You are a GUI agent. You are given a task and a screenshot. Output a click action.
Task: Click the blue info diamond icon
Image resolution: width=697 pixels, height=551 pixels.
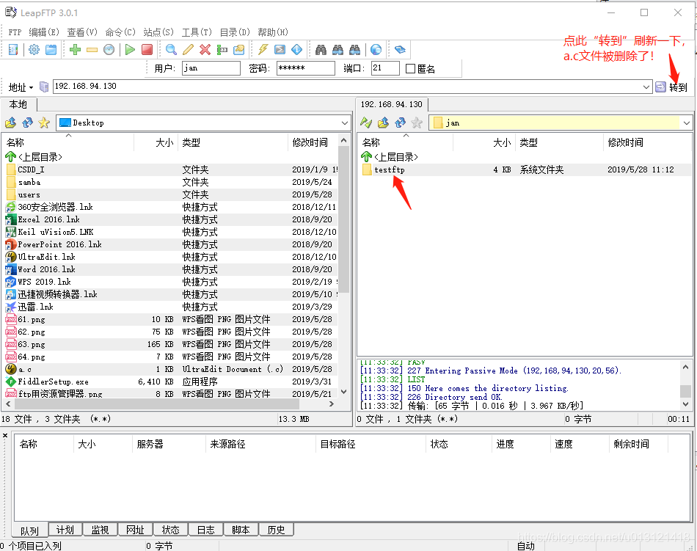point(297,49)
